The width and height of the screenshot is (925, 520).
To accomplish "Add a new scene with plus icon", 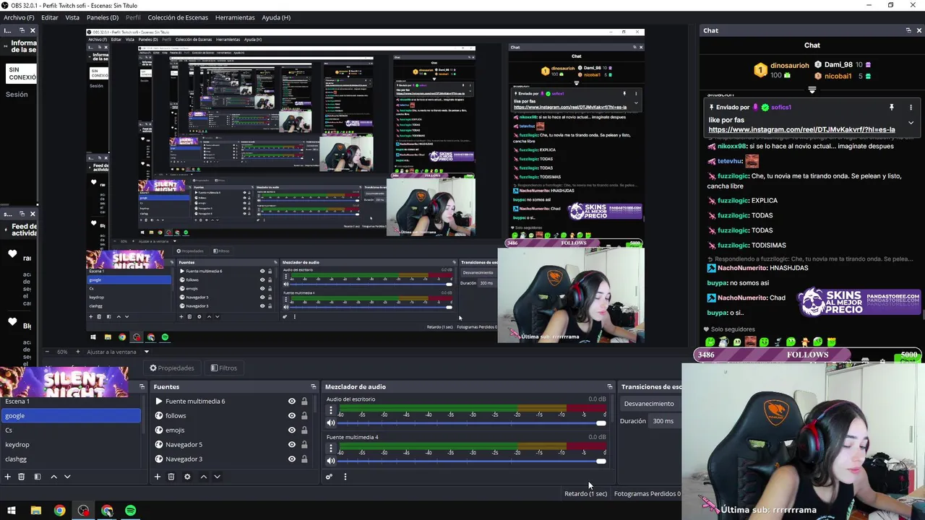I will (x=7, y=477).
